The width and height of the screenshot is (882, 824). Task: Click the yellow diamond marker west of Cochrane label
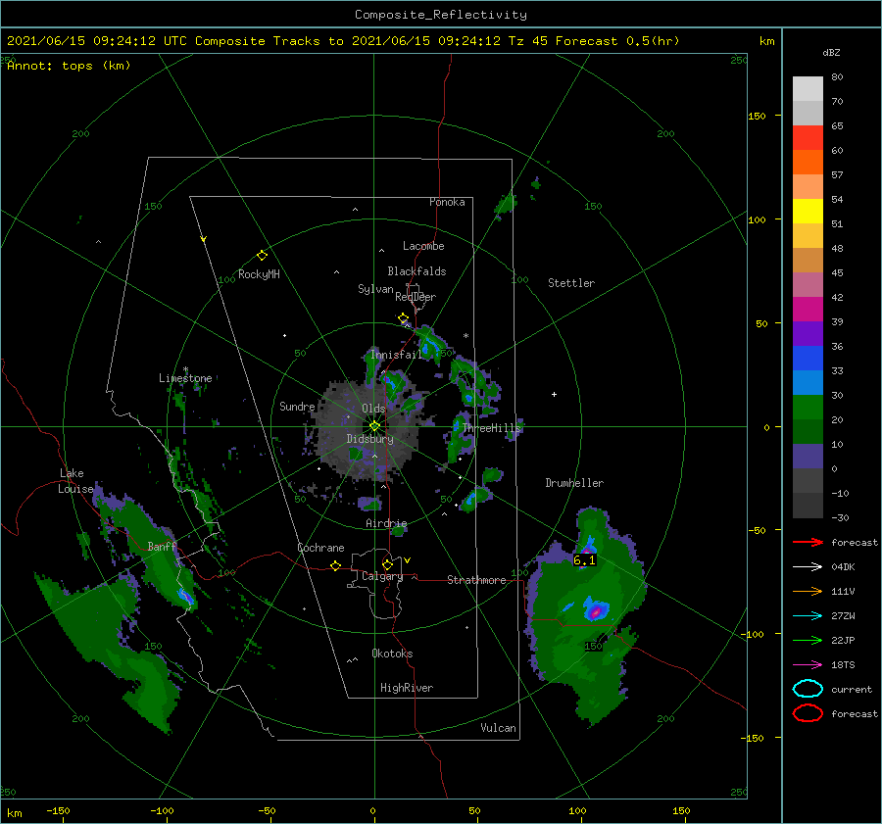point(336,565)
